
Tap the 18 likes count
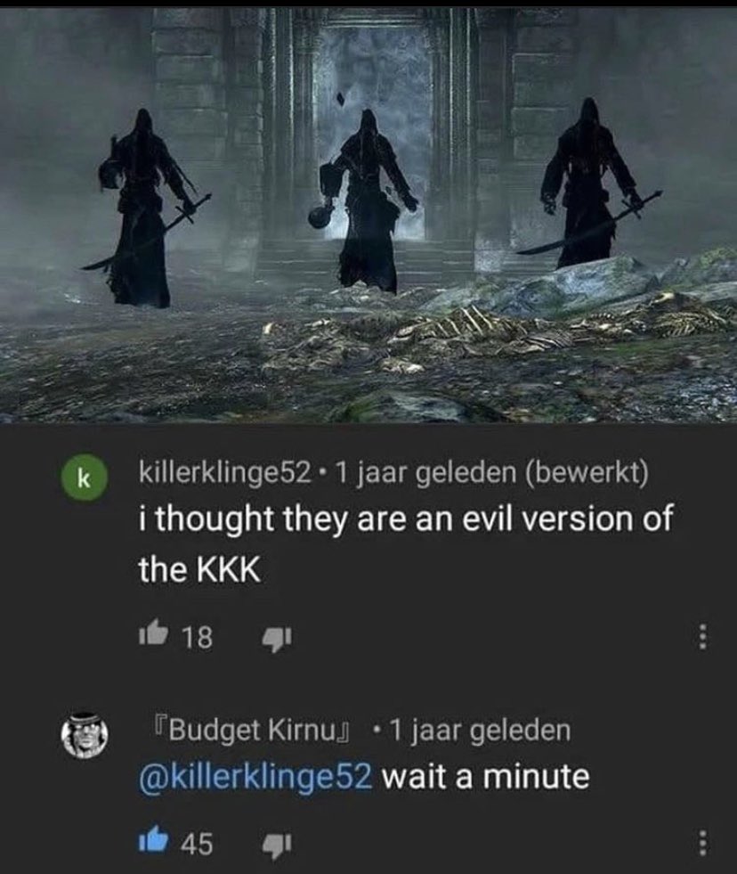click(x=198, y=636)
